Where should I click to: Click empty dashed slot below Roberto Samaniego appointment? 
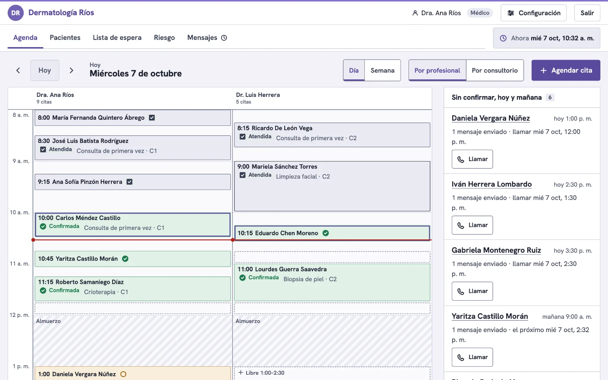coord(133,308)
